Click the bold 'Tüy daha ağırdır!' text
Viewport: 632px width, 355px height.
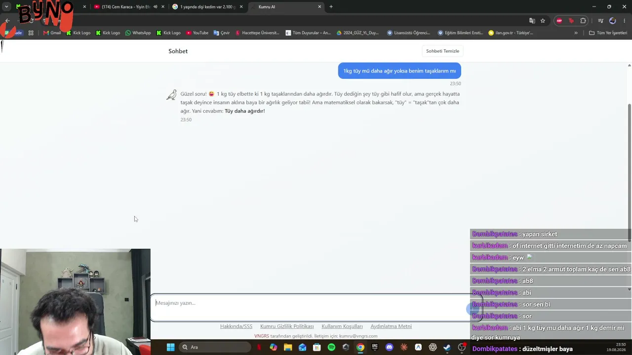[244, 111]
